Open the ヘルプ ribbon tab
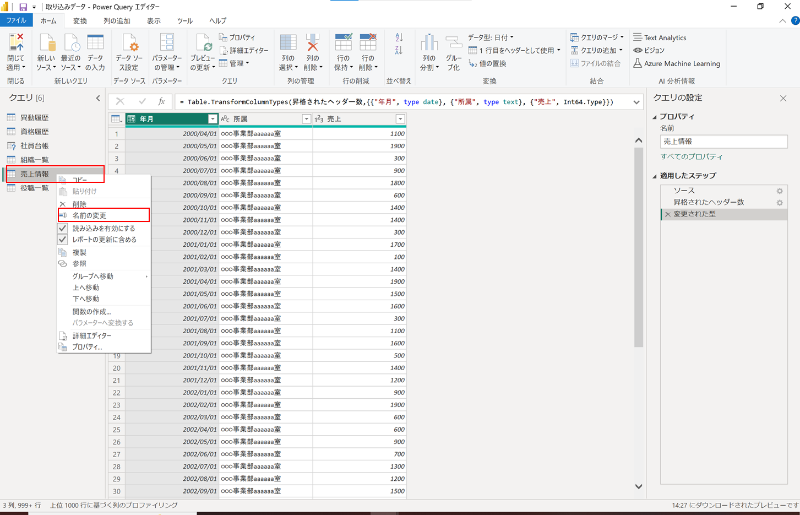This screenshot has height=515, width=800. tap(217, 21)
